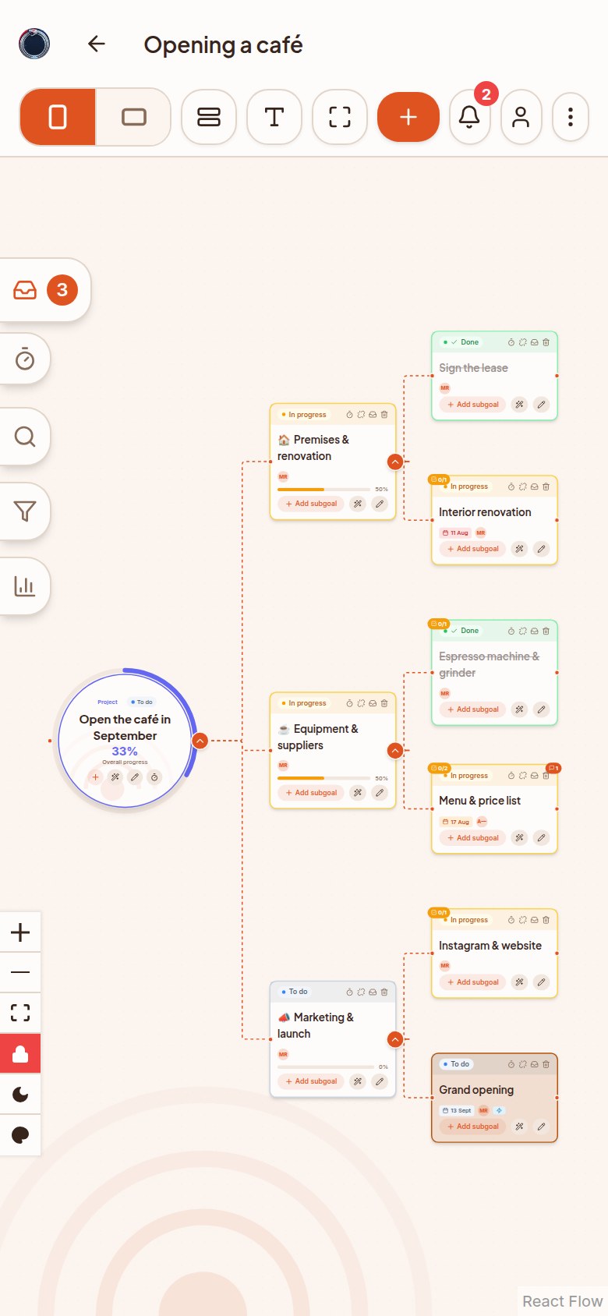Screen dimensions: 608x1316
Task: Collapse Marketing & launch subgoals
Action: click(x=395, y=1039)
